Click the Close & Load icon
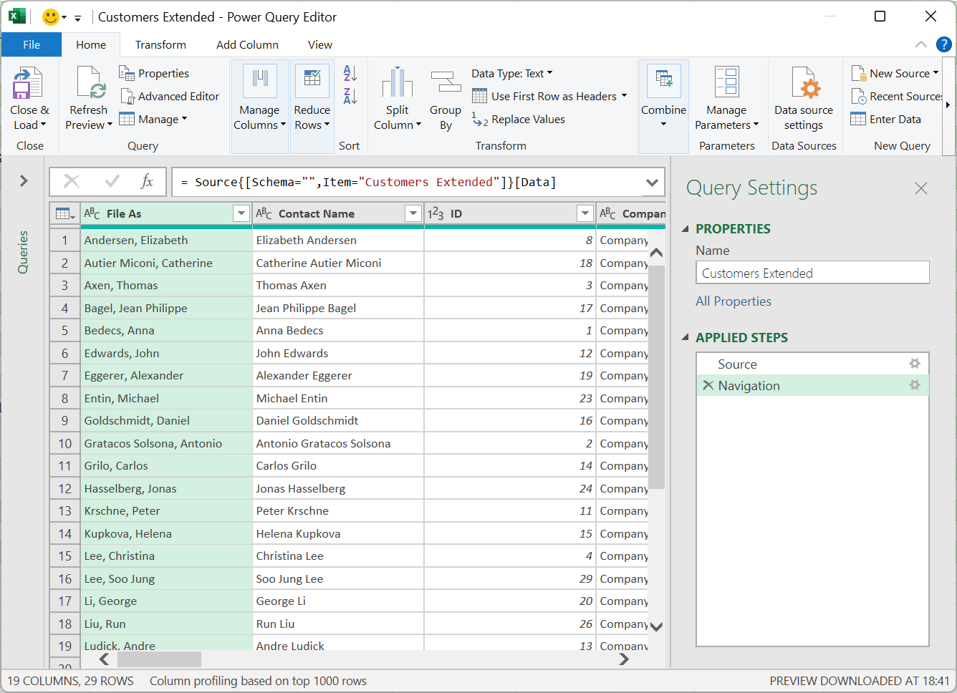 click(x=29, y=84)
